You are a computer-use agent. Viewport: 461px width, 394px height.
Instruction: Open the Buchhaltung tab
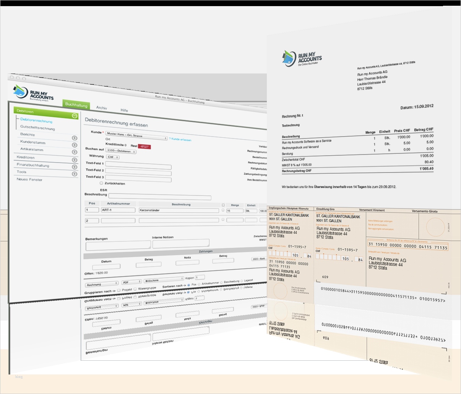coord(76,104)
